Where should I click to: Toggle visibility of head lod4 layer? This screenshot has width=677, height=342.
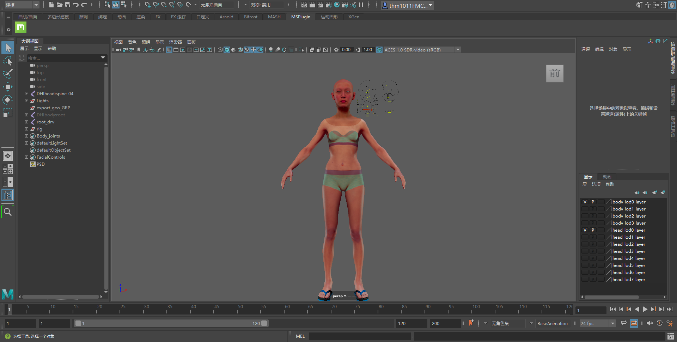pyautogui.click(x=585, y=258)
